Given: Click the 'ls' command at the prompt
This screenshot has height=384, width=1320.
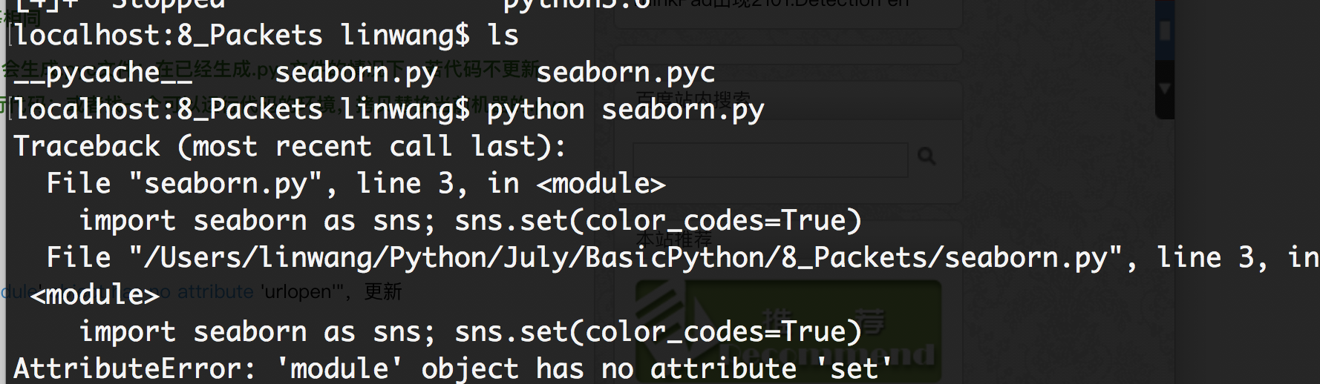Looking at the screenshot, I should click(x=503, y=35).
